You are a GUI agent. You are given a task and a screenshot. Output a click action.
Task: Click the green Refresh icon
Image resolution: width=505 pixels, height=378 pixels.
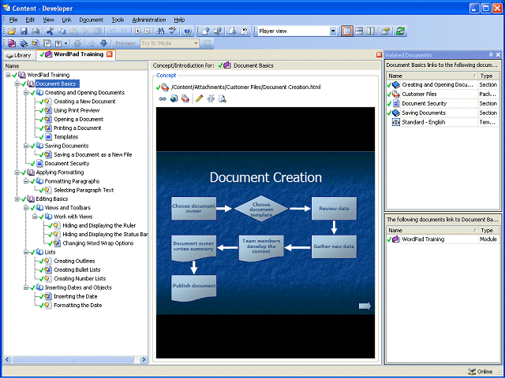click(x=400, y=31)
